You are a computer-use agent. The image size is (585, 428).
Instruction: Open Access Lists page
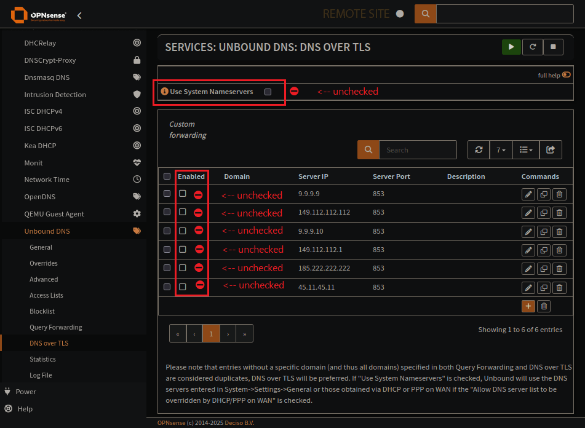click(x=46, y=295)
